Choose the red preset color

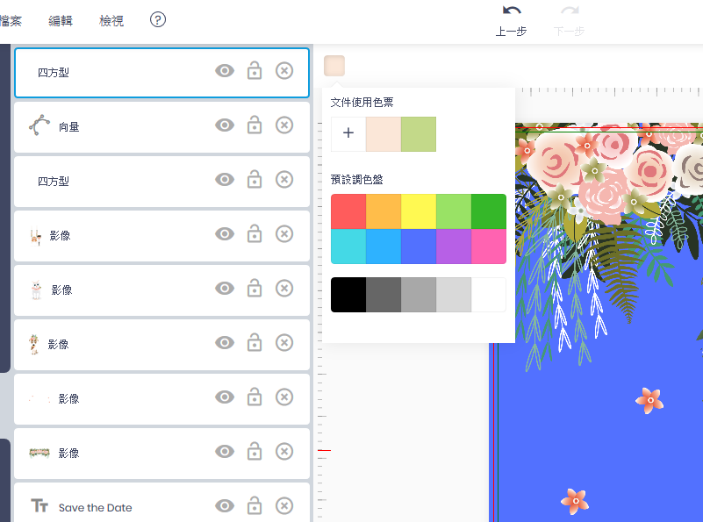(348, 211)
